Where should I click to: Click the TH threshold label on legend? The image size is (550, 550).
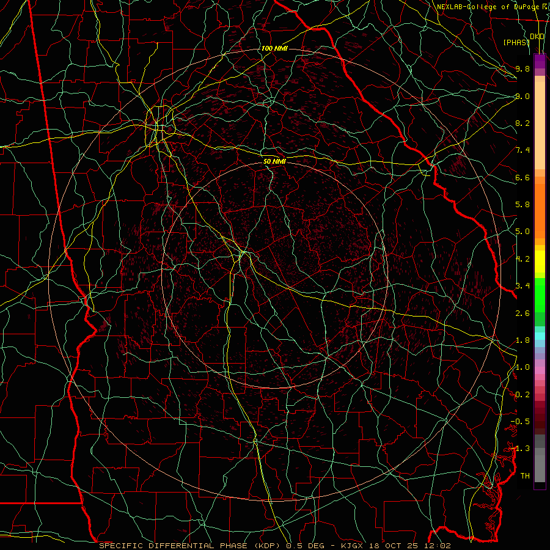525,476
